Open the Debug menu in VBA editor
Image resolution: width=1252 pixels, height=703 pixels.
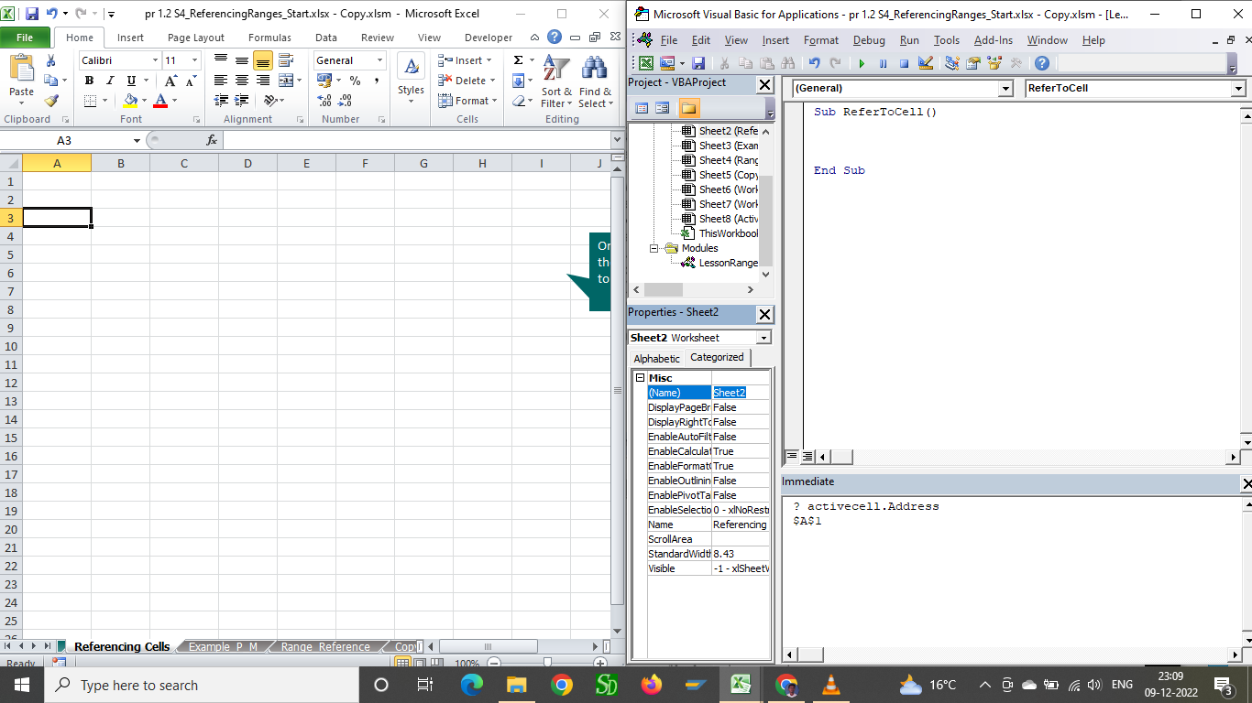point(869,40)
